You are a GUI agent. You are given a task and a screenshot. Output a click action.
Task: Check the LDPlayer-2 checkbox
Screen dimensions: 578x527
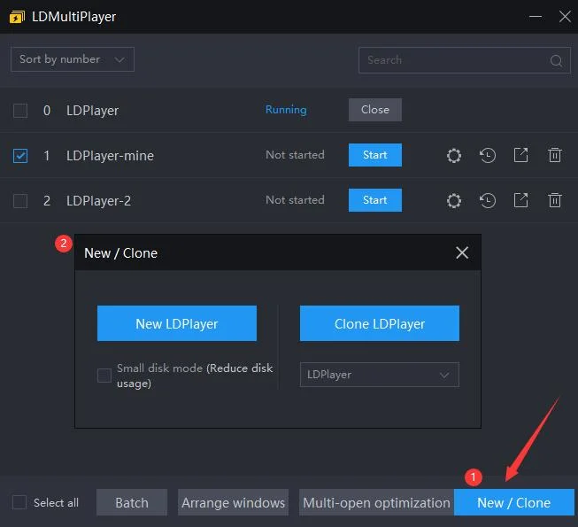[20, 201]
